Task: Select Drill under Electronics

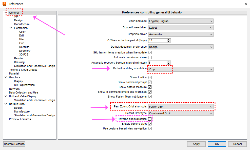Action: tap(22, 35)
